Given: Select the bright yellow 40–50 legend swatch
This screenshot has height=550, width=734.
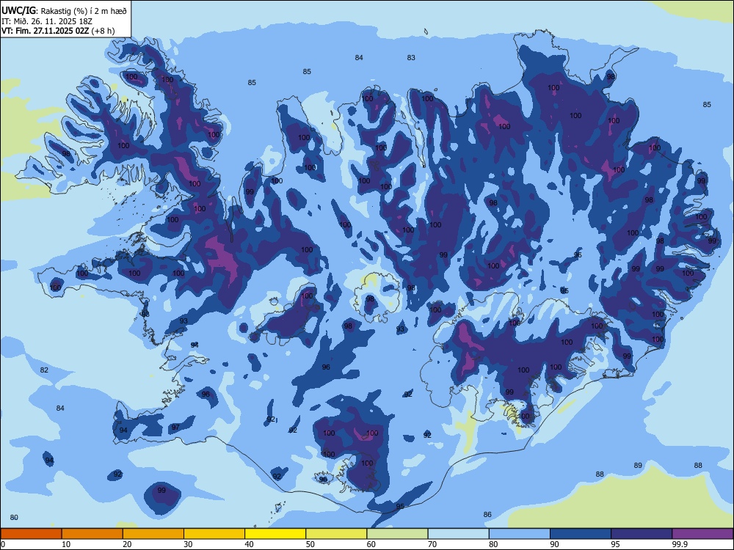Looking at the screenshot, I should [x=275, y=534].
